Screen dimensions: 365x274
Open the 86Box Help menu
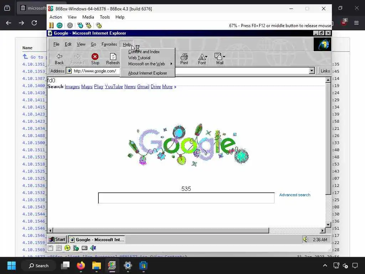tap(120, 17)
